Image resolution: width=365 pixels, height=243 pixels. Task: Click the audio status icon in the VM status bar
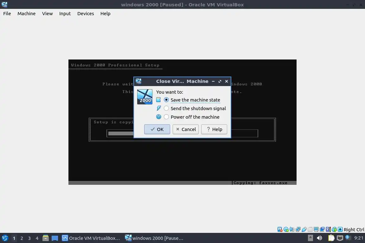[292, 229]
